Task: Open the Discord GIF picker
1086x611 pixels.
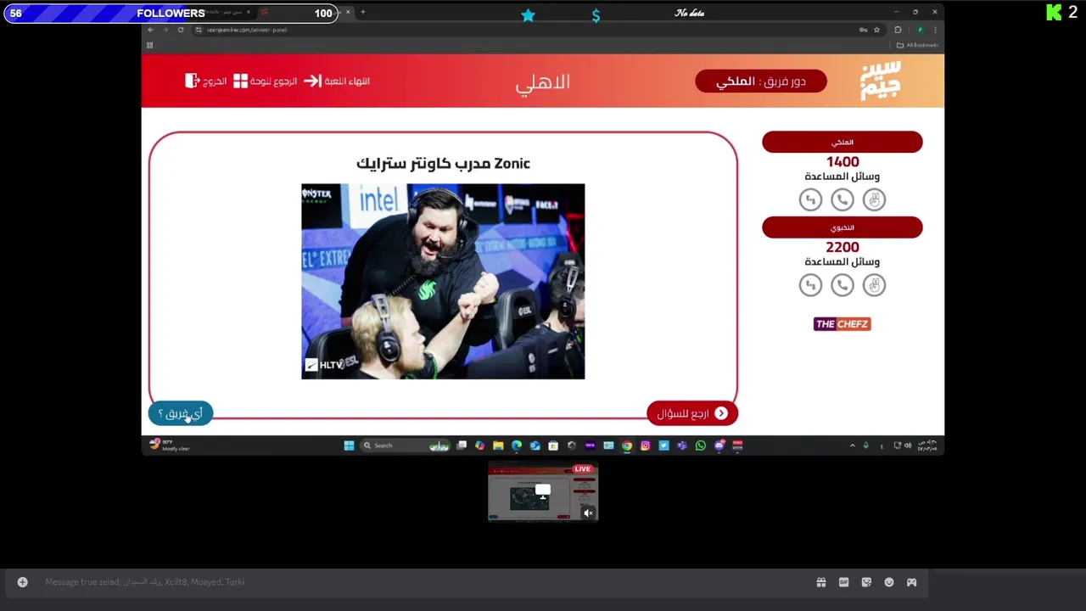Action: 843,582
